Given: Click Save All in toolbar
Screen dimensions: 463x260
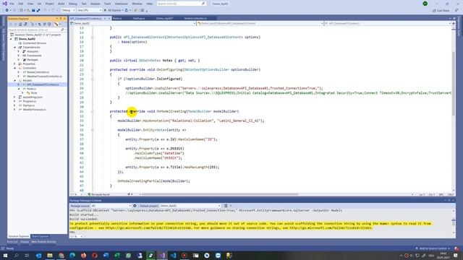Looking at the screenshot, I should 38,10.
